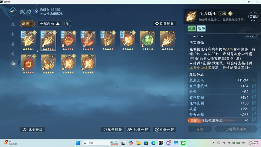The image size is (261, 147).
Task: Select the highlighted bottom sidebar category icon
Action: click(x=13, y=63)
